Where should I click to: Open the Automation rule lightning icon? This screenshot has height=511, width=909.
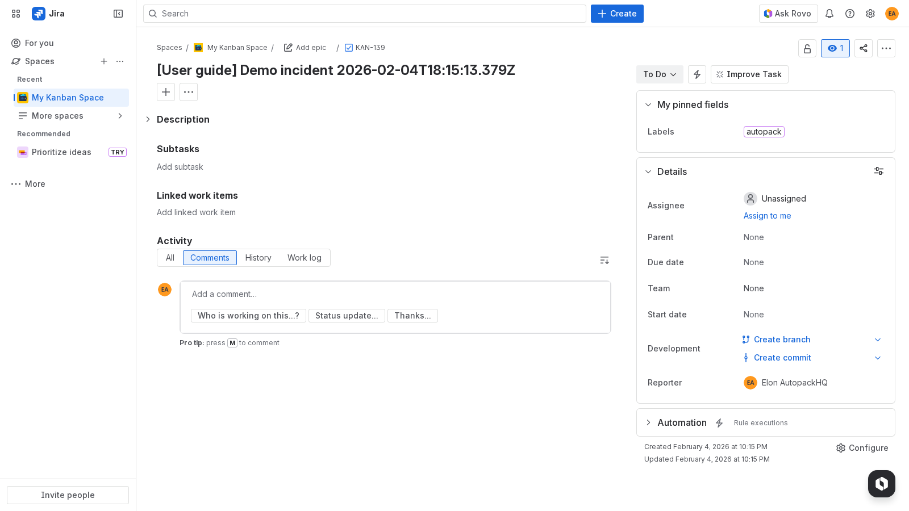[x=720, y=422]
